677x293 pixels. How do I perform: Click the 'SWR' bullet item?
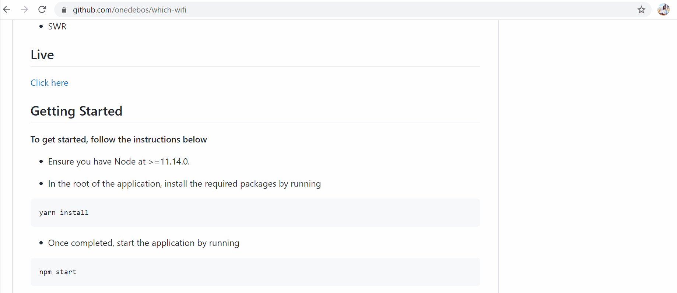57,27
